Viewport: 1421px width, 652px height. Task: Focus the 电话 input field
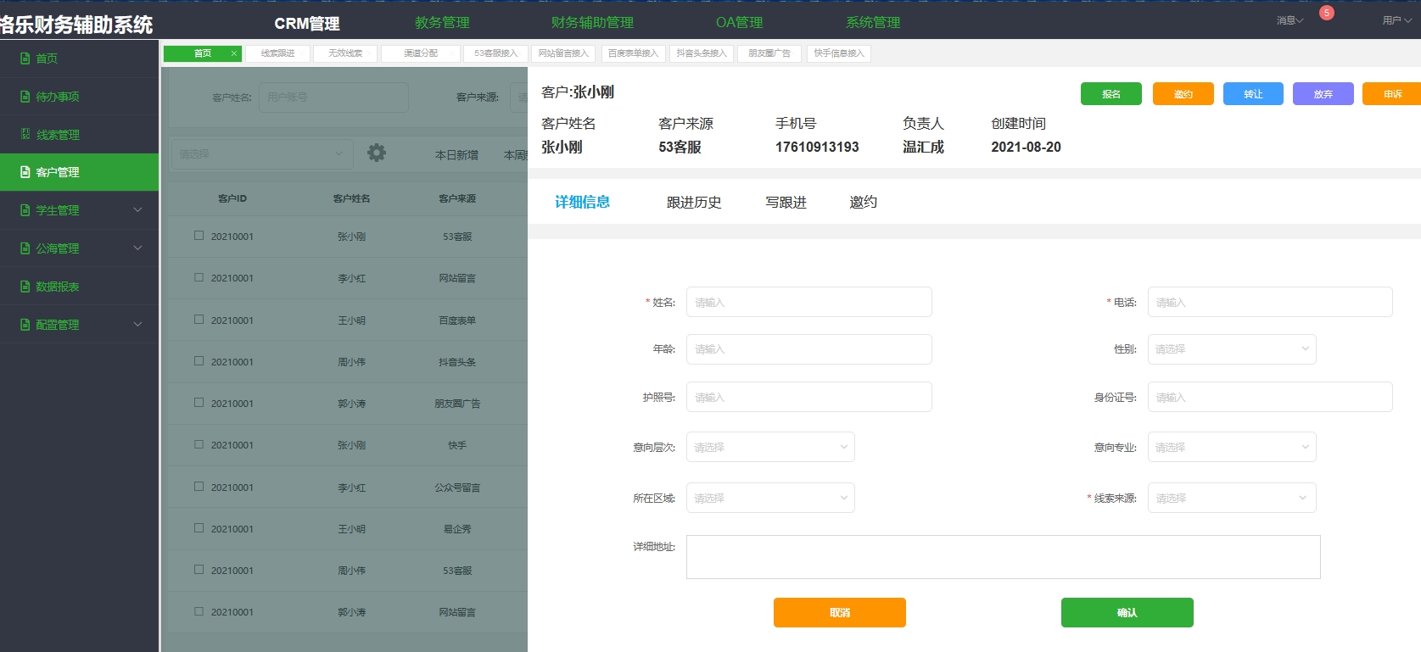click(x=1270, y=302)
